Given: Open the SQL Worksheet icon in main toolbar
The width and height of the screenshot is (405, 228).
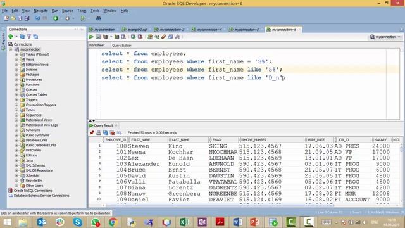Looking at the screenshot, I should coord(83,18).
